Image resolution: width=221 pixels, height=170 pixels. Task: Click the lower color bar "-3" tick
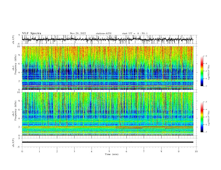(206, 102)
